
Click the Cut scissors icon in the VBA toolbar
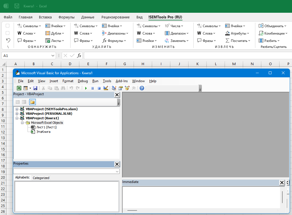pyautogui.click(x=44, y=88)
